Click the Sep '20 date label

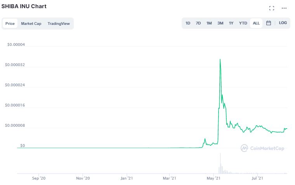(38, 178)
